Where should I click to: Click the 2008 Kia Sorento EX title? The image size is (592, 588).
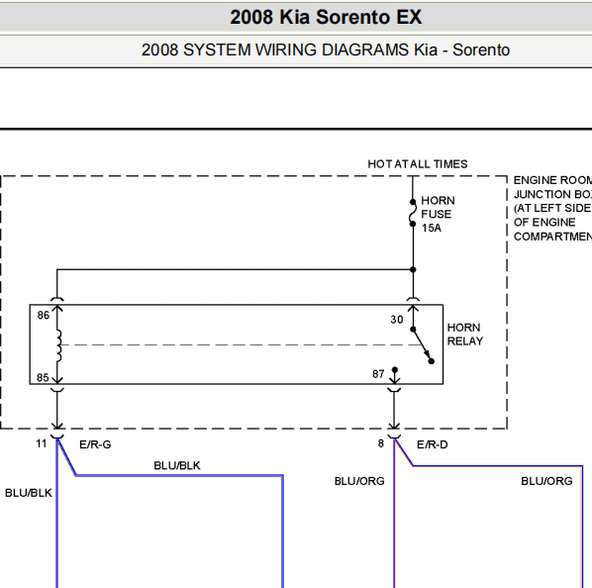(326, 18)
